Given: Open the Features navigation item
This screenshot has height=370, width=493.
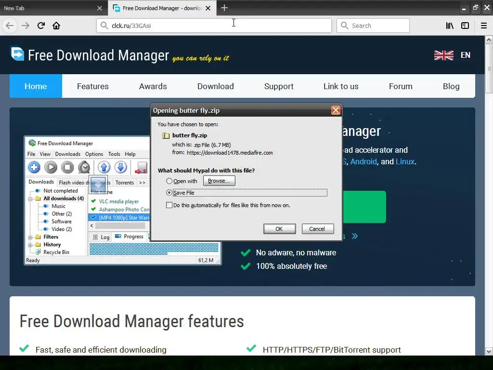Looking at the screenshot, I should tap(93, 86).
